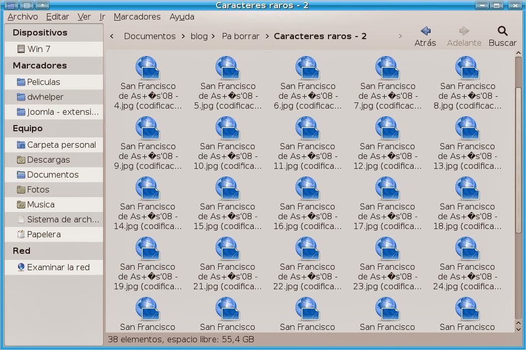
Task: Go to Documentos in the path bar
Action: coord(150,36)
